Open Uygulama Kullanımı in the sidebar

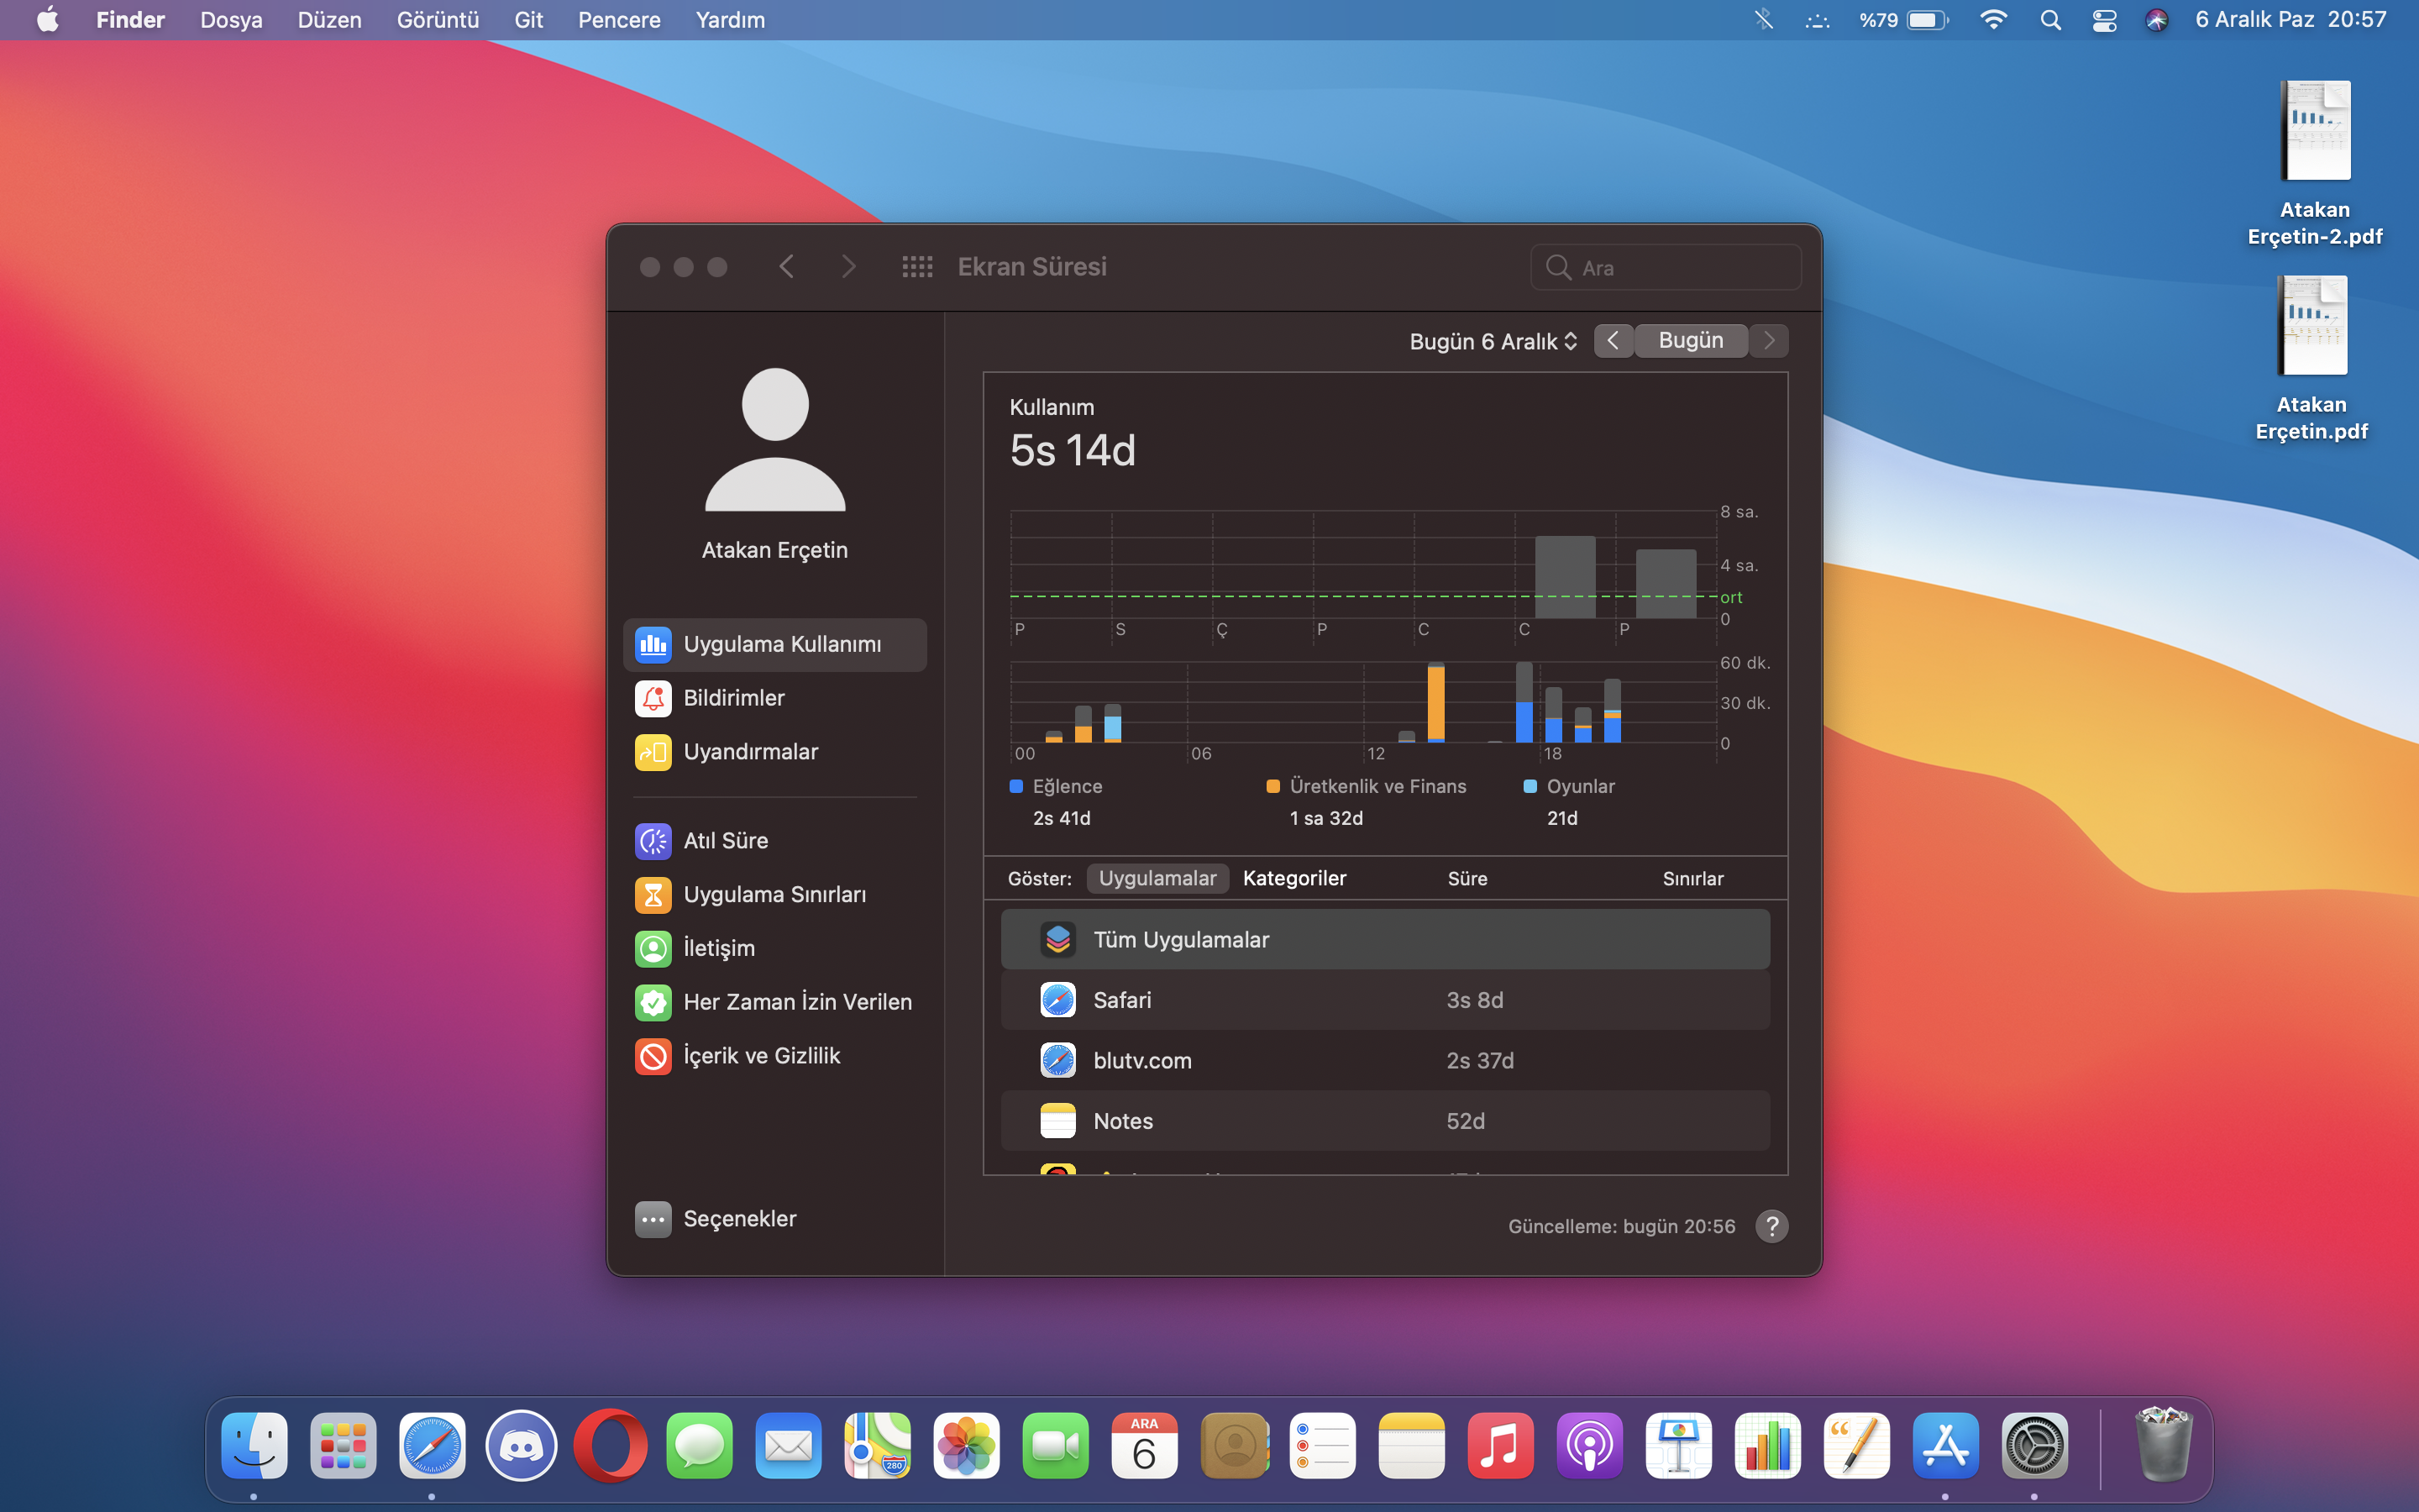774,644
